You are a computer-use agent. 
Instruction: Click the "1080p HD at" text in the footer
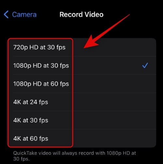(x=121, y=153)
